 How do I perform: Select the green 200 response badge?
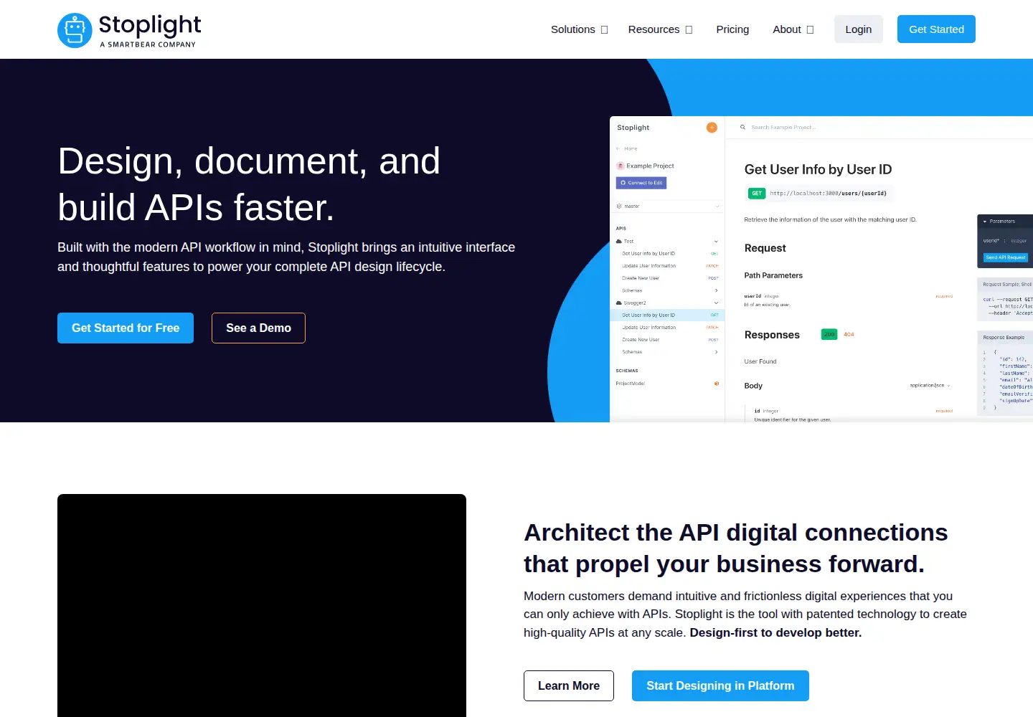(x=829, y=335)
